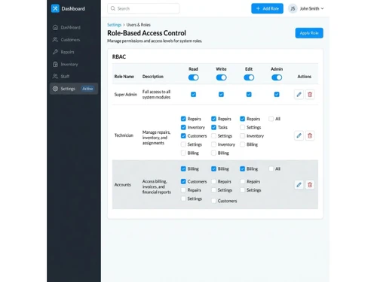Viewport: 377px width, 282px height.
Task: Check Accounts Edit Repairs checkbox
Action: pos(242,181)
